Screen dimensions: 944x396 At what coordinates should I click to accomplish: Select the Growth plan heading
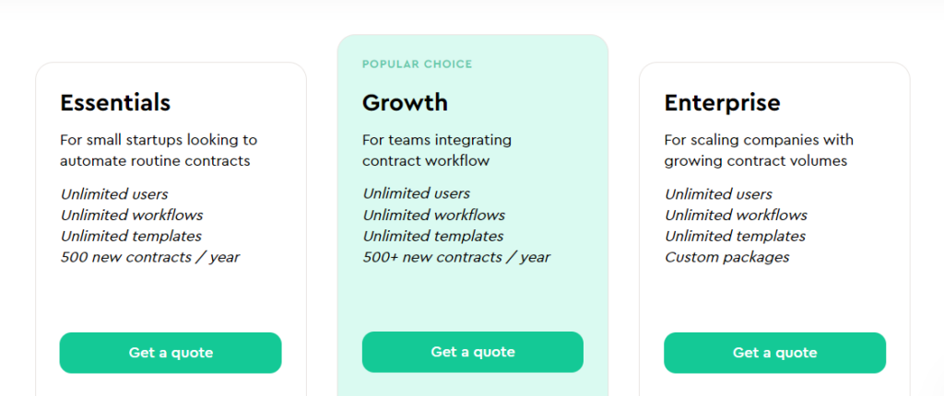405,102
